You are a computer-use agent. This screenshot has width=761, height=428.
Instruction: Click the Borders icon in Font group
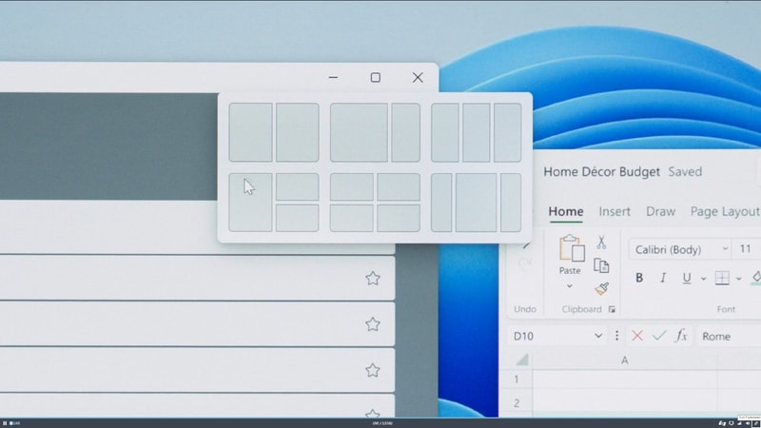click(x=722, y=278)
